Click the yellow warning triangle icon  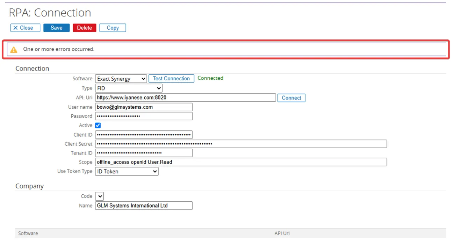[14, 50]
